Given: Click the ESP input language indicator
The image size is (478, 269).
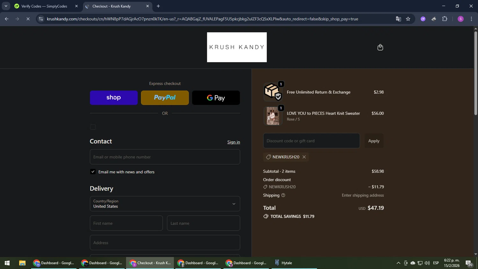Looking at the screenshot, I should pyautogui.click(x=436, y=263).
